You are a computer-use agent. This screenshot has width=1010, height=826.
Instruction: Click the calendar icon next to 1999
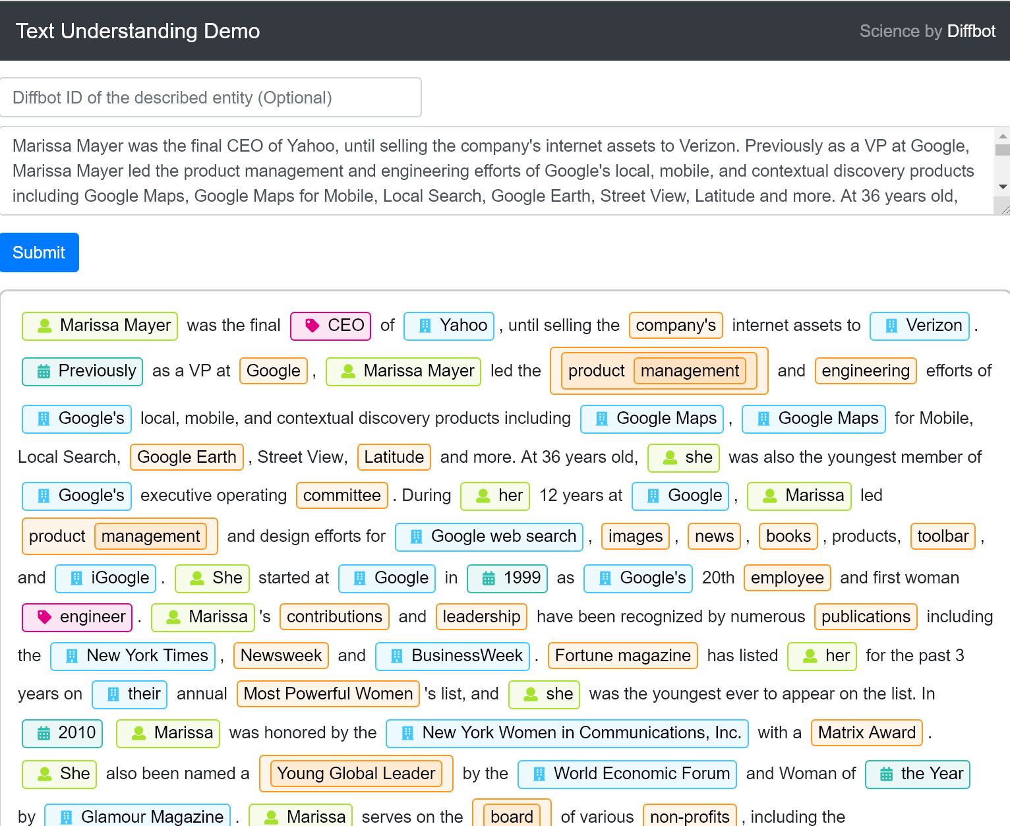pos(489,578)
